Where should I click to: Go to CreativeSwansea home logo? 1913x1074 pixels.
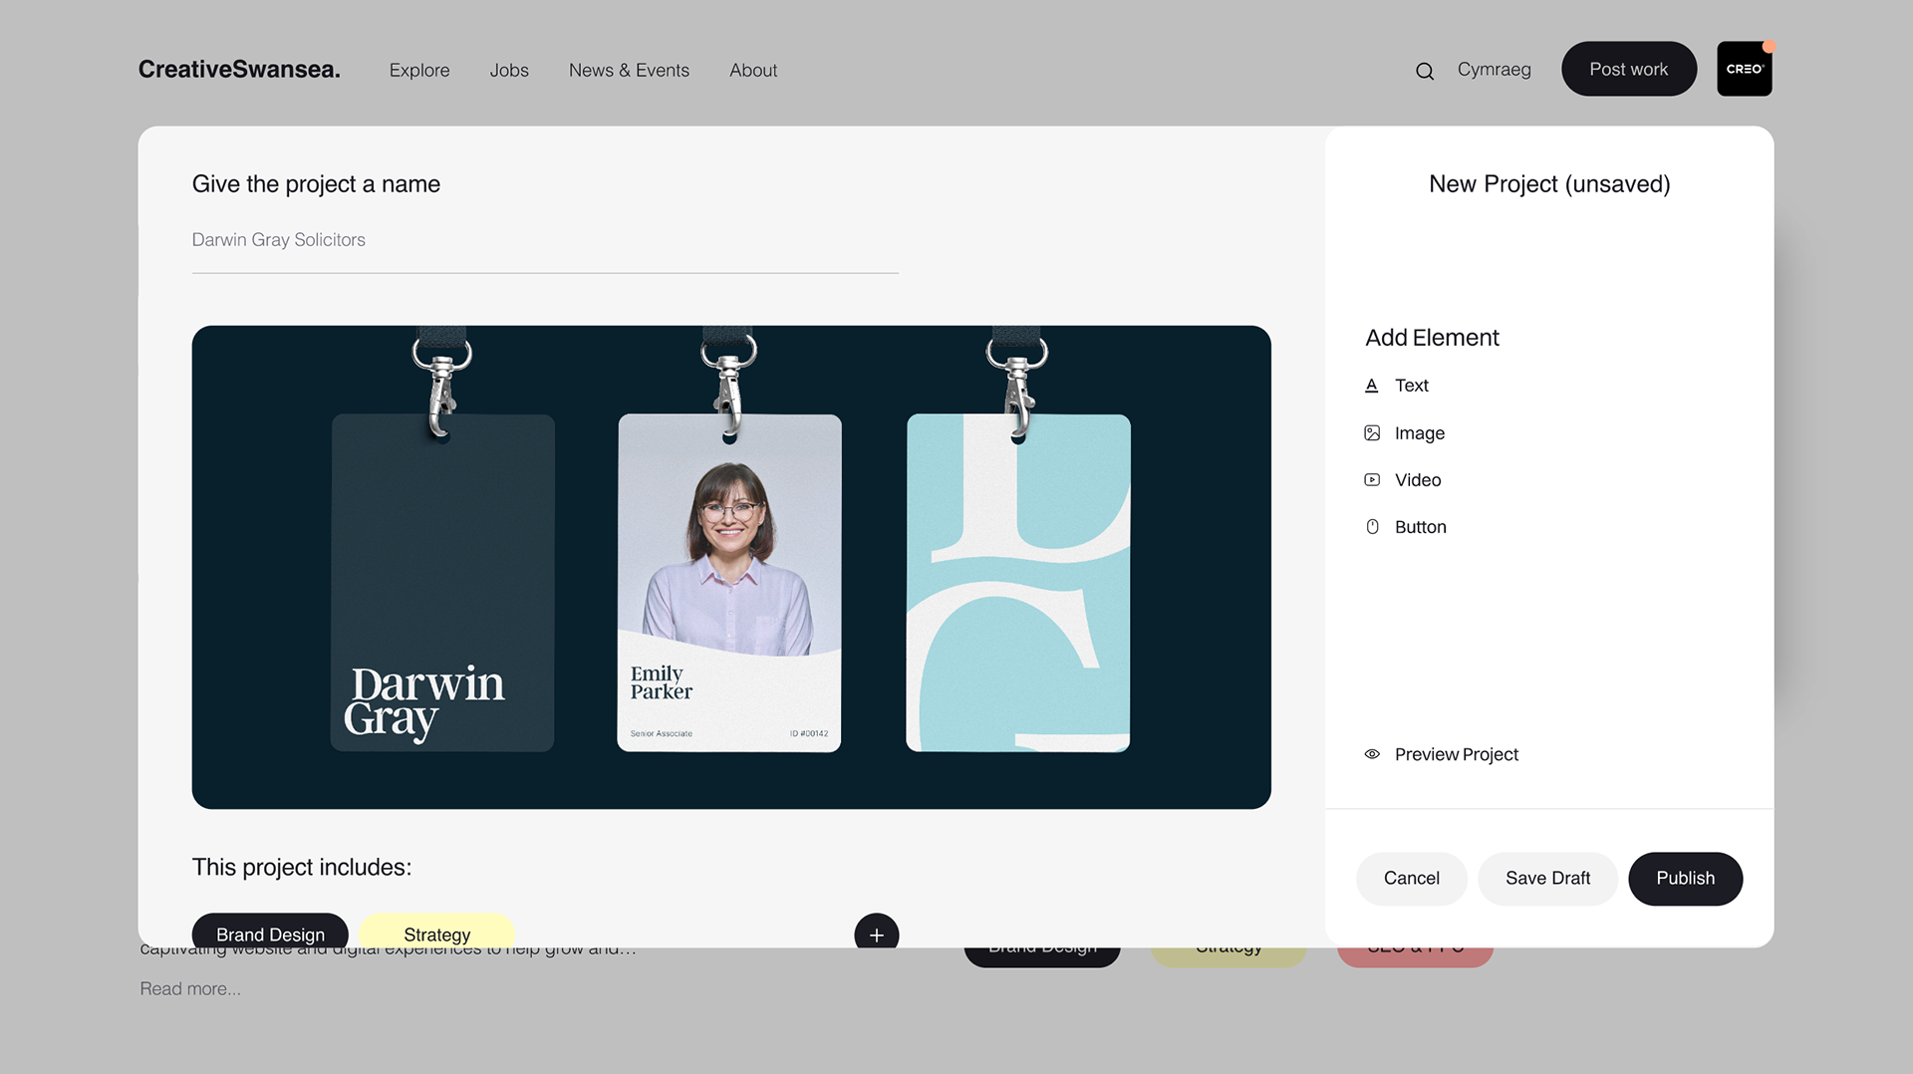239,69
